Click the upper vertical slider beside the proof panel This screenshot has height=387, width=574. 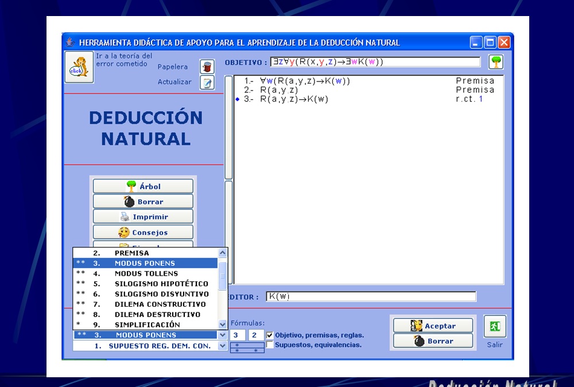pos(228,127)
